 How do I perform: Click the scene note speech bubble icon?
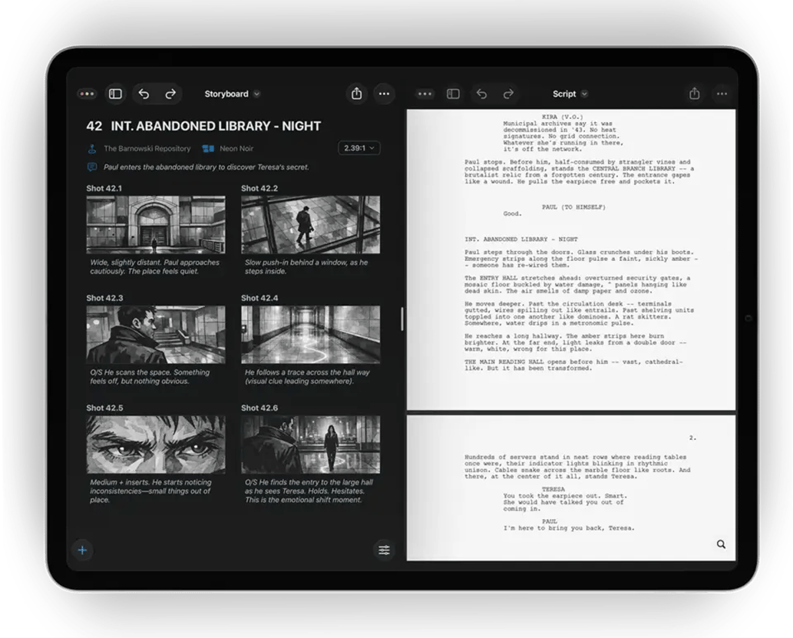point(92,167)
